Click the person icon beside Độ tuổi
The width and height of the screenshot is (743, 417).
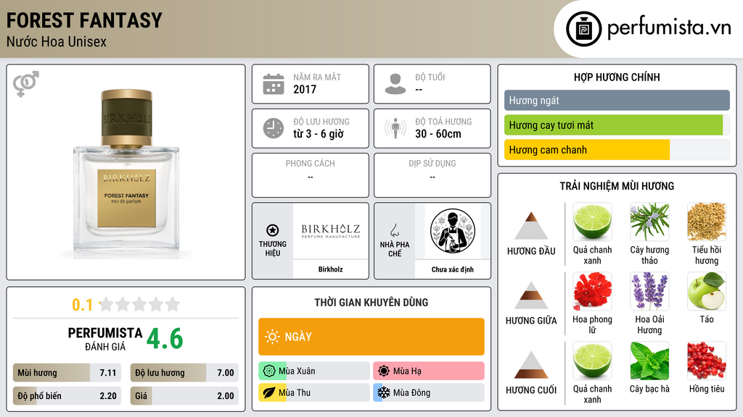(x=395, y=84)
